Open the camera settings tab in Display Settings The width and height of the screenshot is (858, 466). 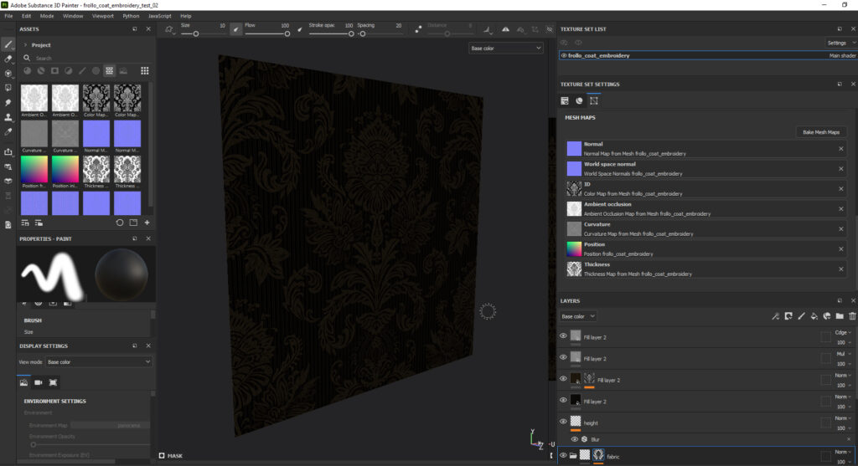coord(39,382)
